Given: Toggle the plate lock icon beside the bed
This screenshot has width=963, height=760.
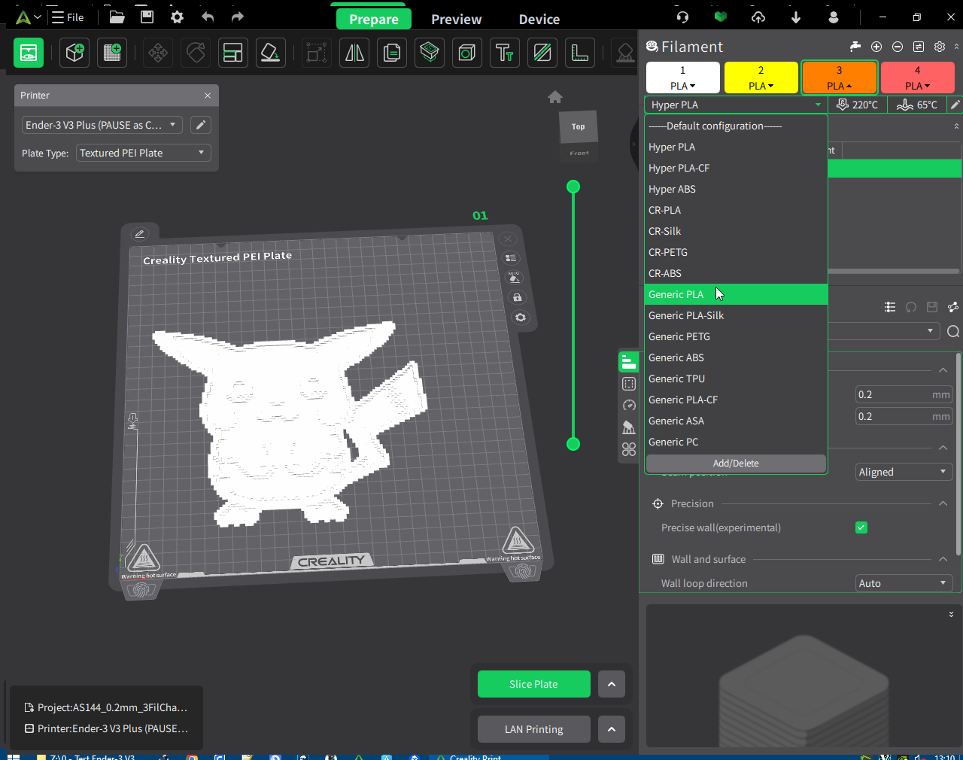Looking at the screenshot, I should coord(518,297).
